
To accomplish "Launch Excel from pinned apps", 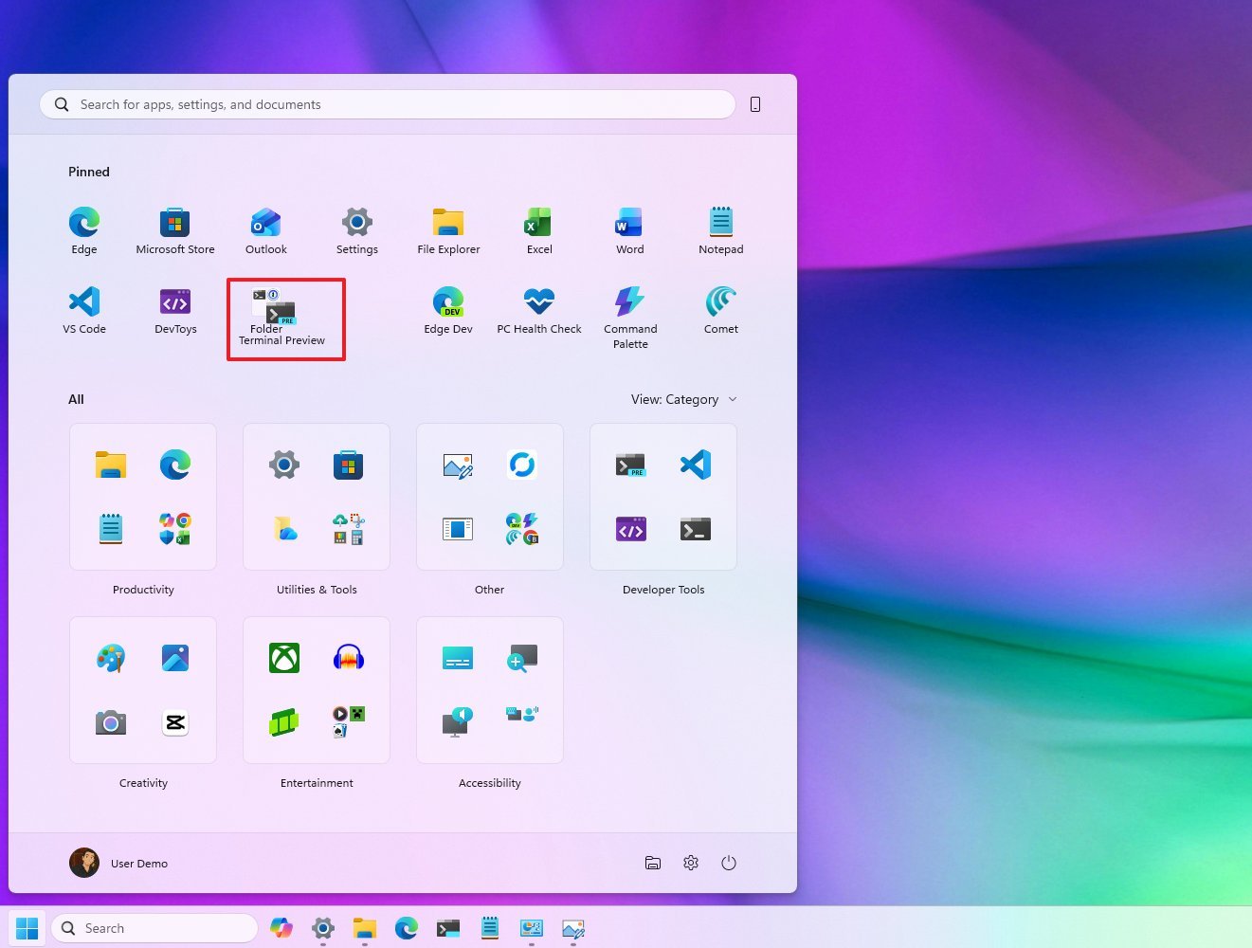I will point(538,228).
